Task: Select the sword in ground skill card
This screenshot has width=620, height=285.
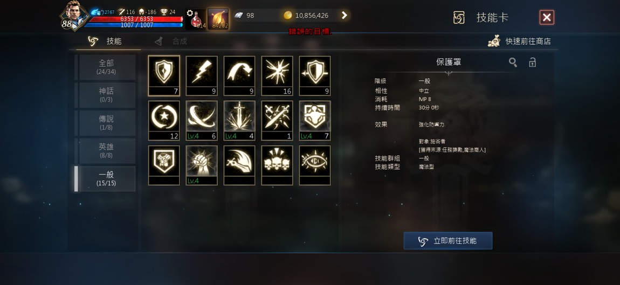Action: (x=239, y=121)
